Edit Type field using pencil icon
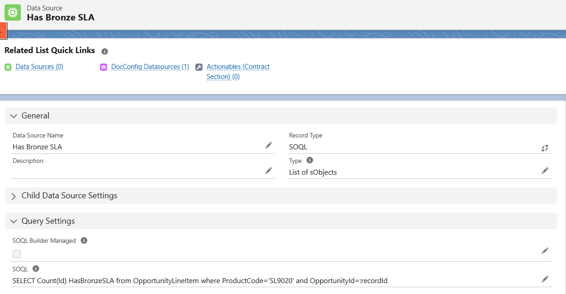566x294 pixels. tap(545, 171)
